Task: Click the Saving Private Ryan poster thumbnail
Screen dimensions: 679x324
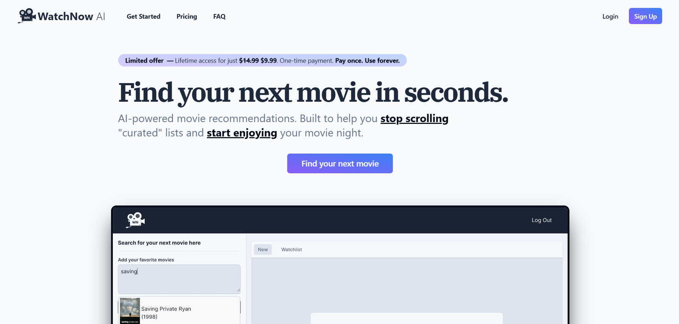Action: tap(130, 310)
